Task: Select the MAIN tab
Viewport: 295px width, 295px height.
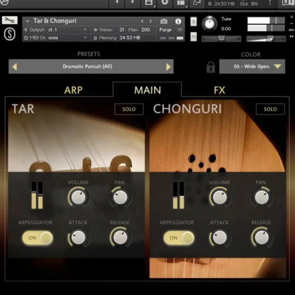Action: tap(147, 90)
